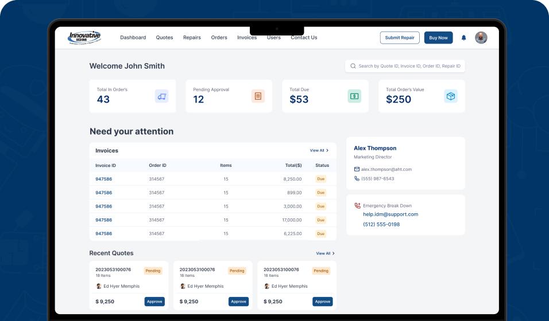Click the Submit Repair button

click(400, 38)
